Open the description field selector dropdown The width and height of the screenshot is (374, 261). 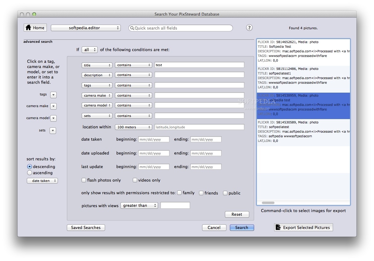97,75
